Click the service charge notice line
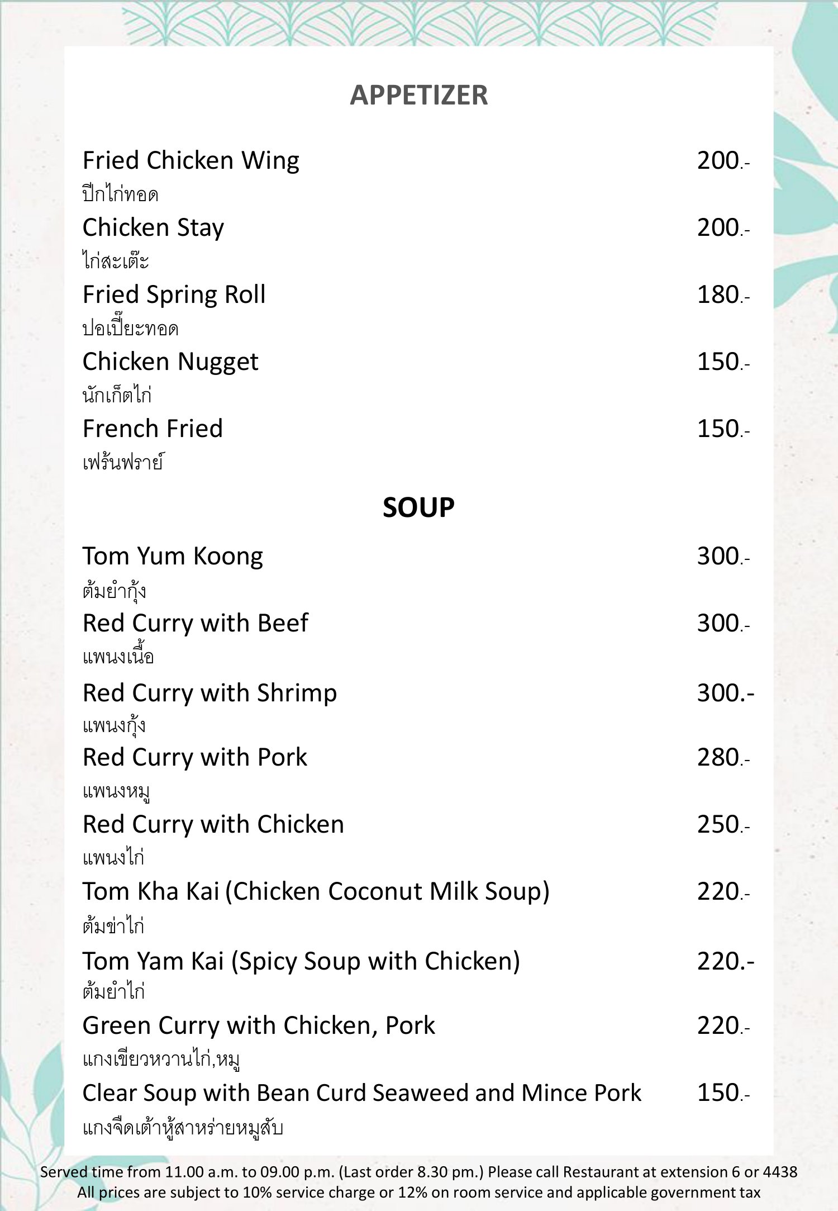The height and width of the screenshot is (1211, 838). [418, 1193]
